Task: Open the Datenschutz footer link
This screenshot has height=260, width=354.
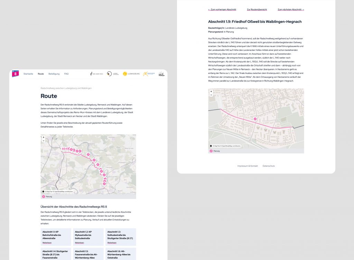Action: [x=269, y=166]
